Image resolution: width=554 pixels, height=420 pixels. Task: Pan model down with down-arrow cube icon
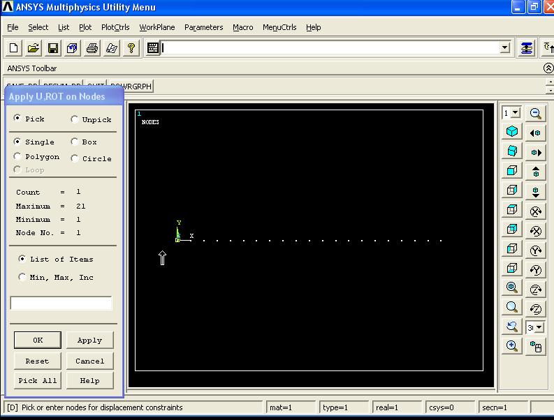click(x=535, y=192)
